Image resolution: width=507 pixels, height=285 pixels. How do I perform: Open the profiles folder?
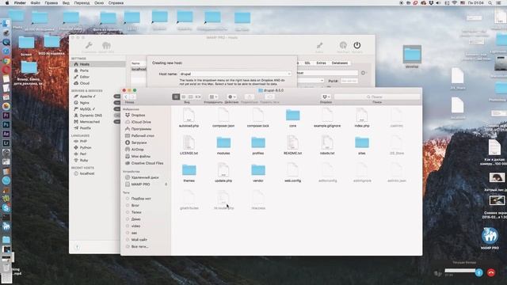(258, 142)
